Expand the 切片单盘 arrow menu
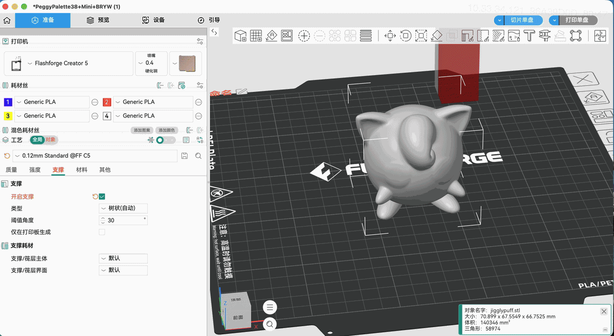 (x=499, y=20)
